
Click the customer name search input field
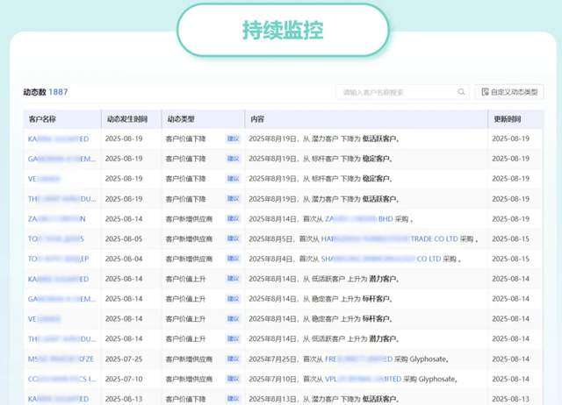402,92
